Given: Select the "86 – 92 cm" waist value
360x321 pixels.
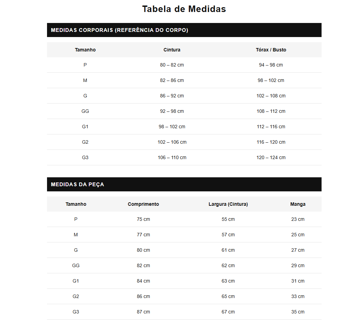Looking at the screenshot, I should pyautogui.click(x=172, y=96).
